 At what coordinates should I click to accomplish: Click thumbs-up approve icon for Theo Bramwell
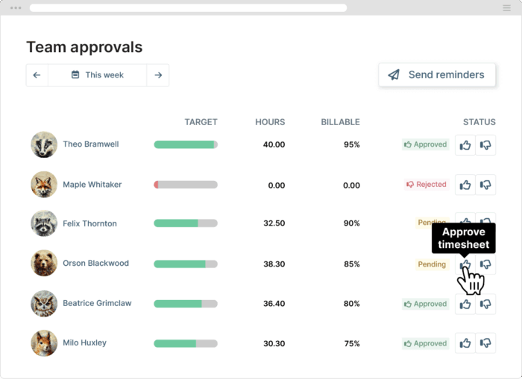[465, 145]
